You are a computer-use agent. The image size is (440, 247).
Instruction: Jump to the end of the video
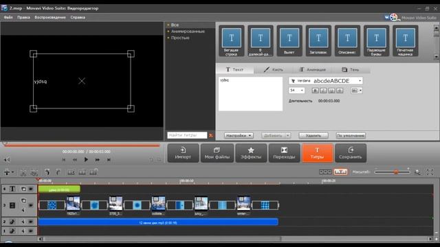(x=109, y=160)
